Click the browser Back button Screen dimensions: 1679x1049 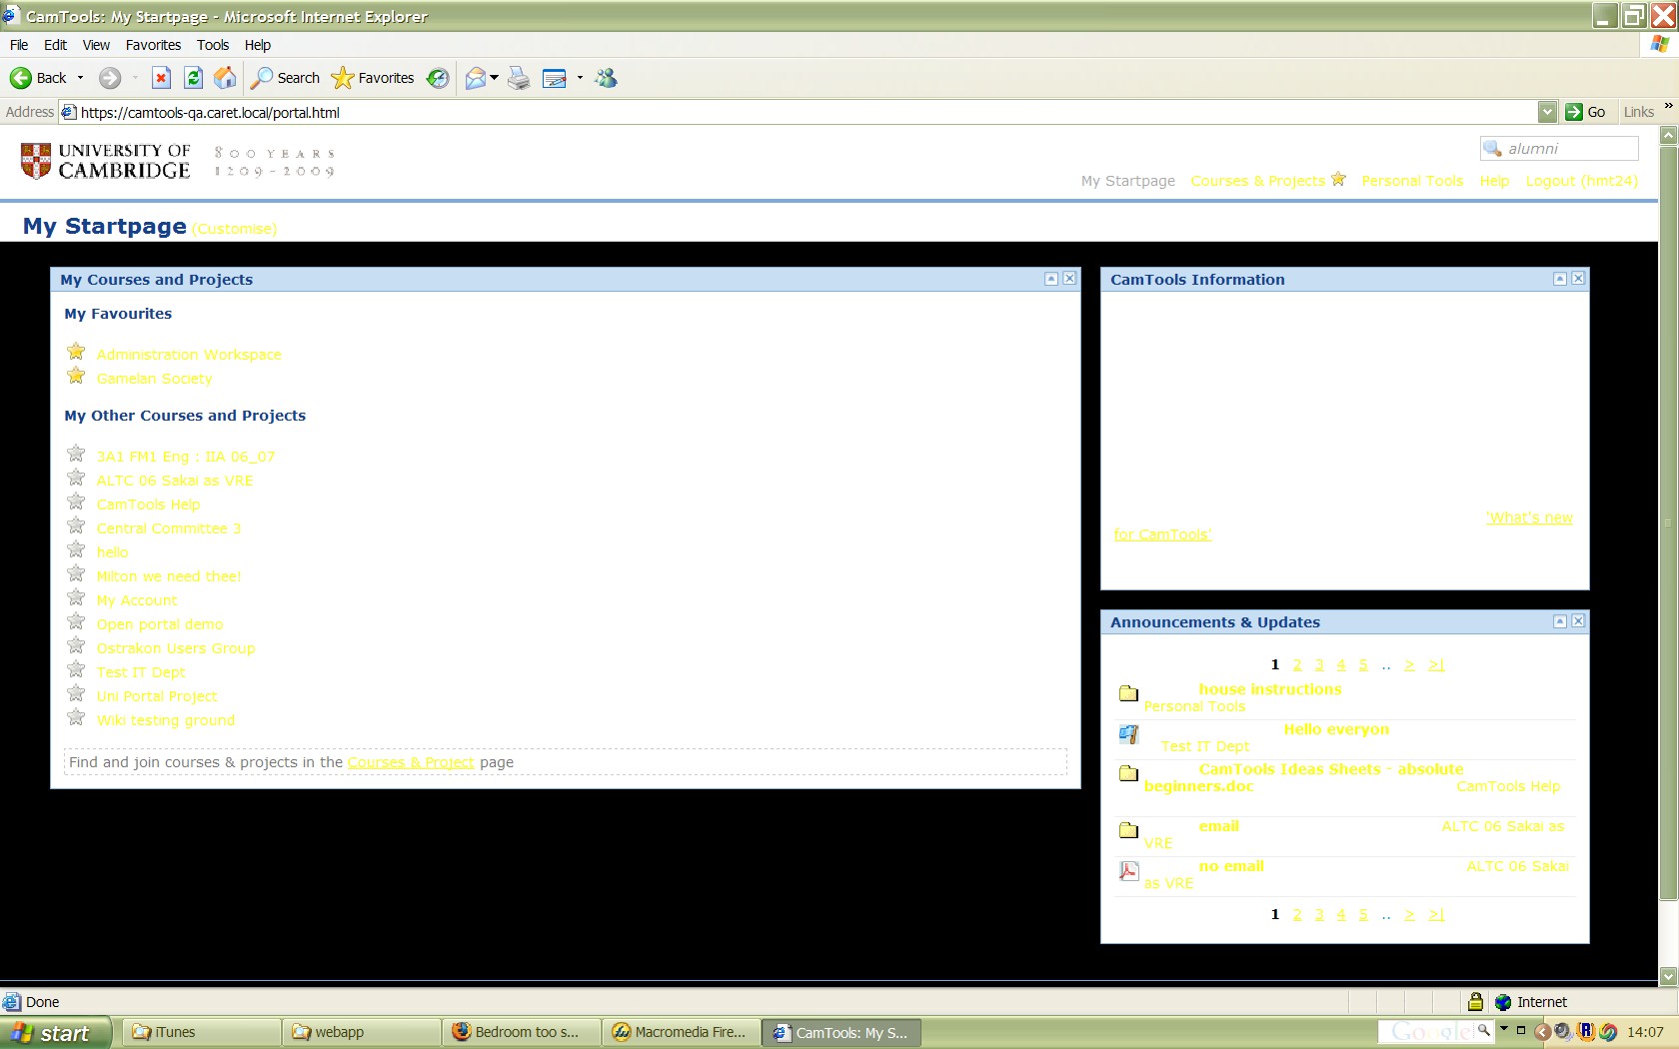pos(38,78)
